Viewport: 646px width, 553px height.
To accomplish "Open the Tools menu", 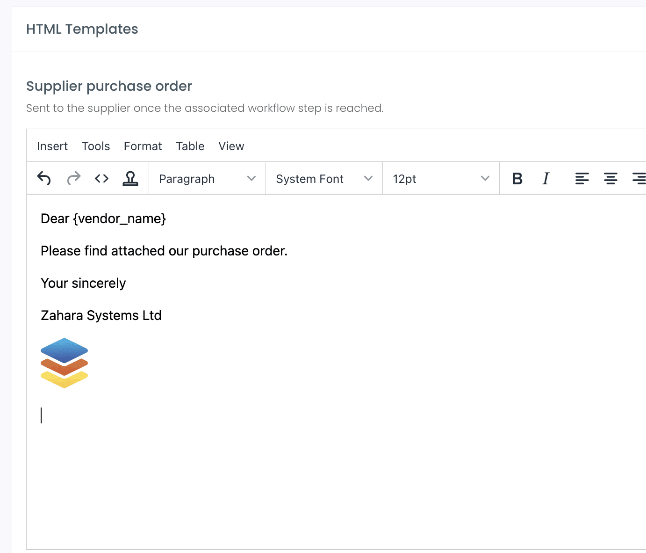I will [96, 146].
